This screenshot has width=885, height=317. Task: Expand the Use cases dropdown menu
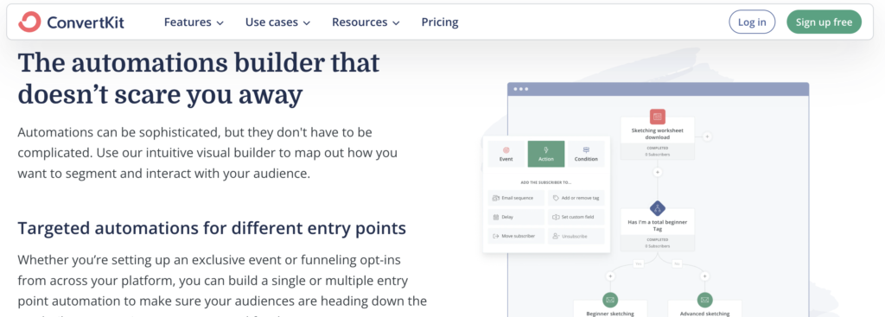click(277, 22)
